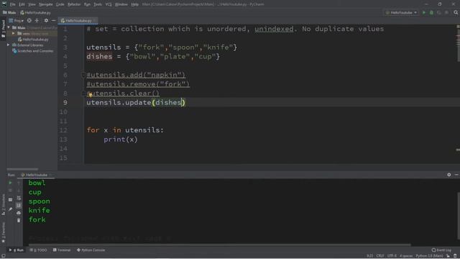Click the up arrow in Run panel
Screen dimensions: 460x259
[19, 183]
